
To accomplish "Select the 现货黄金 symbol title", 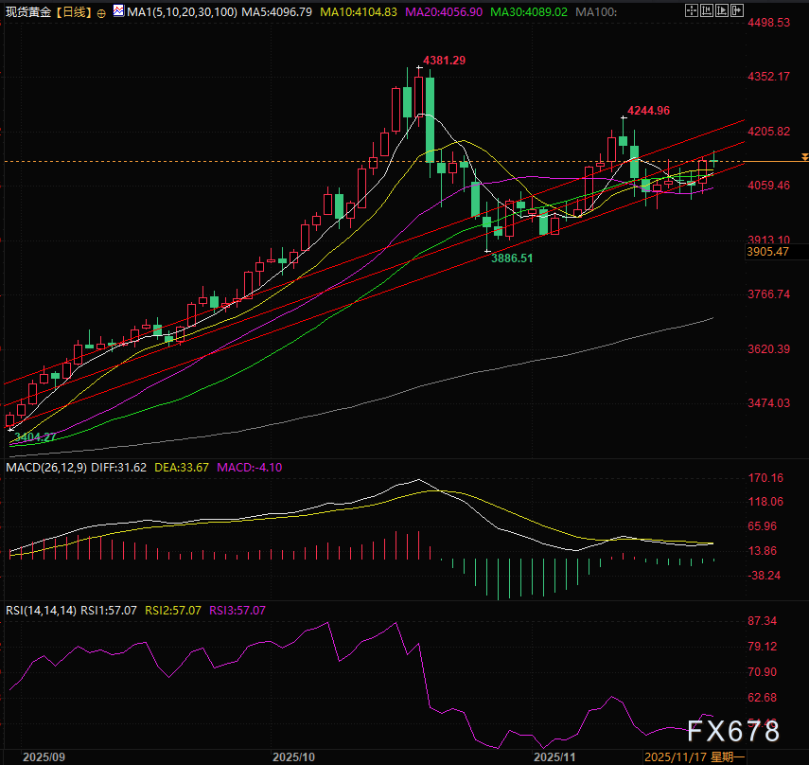I will coord(26,12).
